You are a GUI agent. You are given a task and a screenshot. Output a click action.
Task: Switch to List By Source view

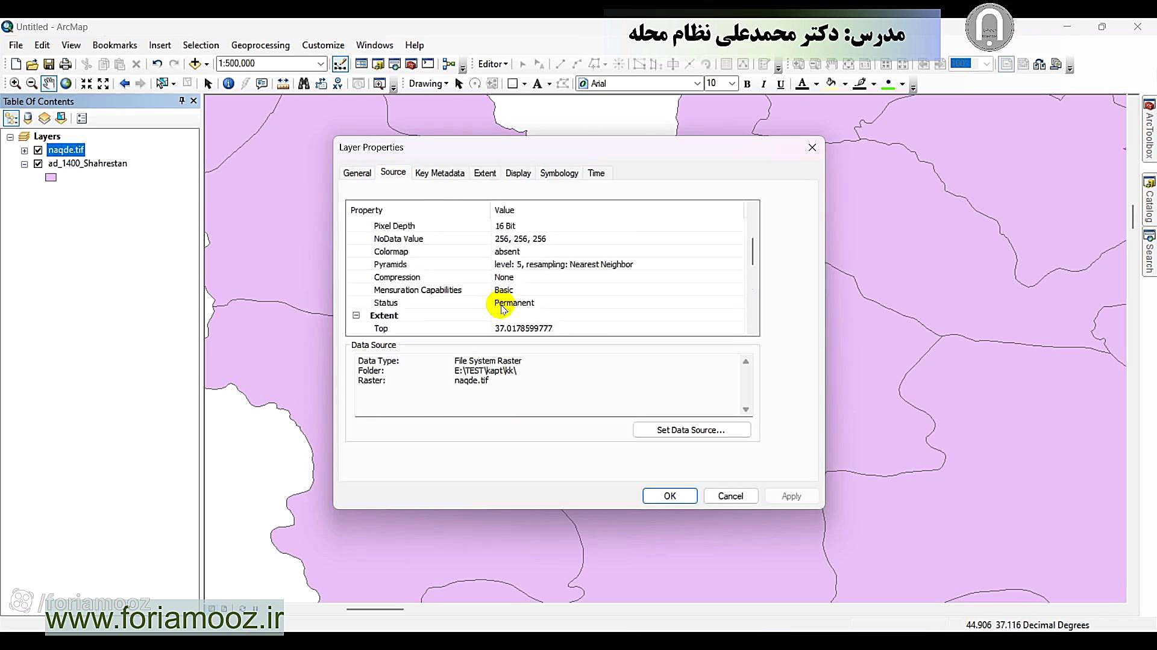(28, 119)
